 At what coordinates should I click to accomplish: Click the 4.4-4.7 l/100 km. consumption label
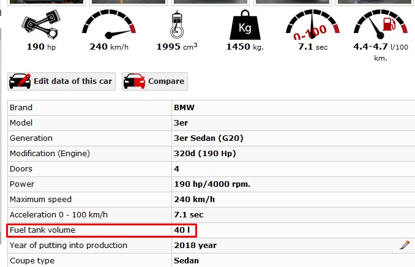[x=380, y=51]
